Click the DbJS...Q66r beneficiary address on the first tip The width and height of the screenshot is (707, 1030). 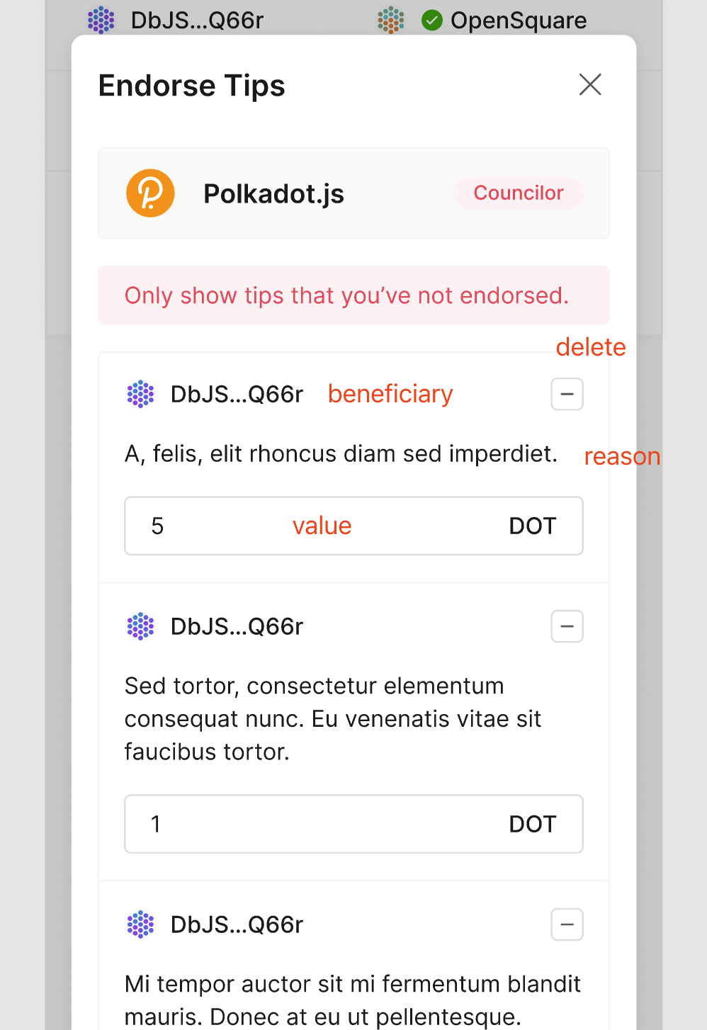(x=236, y=394)
